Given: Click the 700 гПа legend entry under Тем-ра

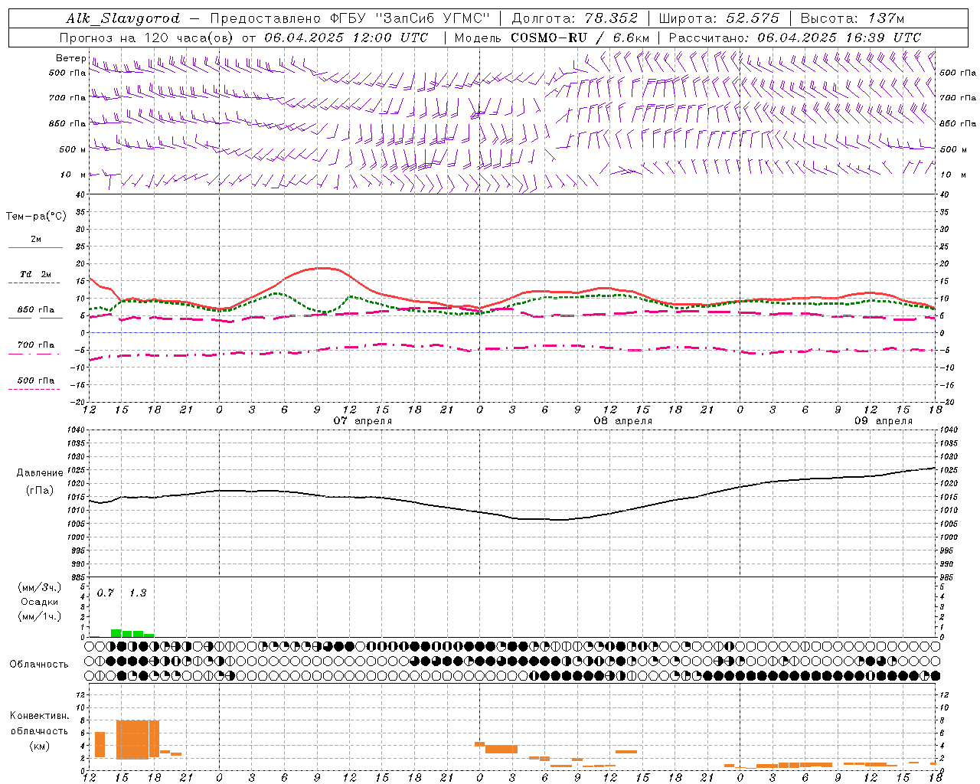Looking at the screenshot, I should [x=36, y=345].
